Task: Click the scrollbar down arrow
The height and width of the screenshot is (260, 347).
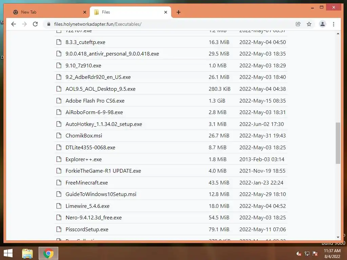Action: [338, 237]
